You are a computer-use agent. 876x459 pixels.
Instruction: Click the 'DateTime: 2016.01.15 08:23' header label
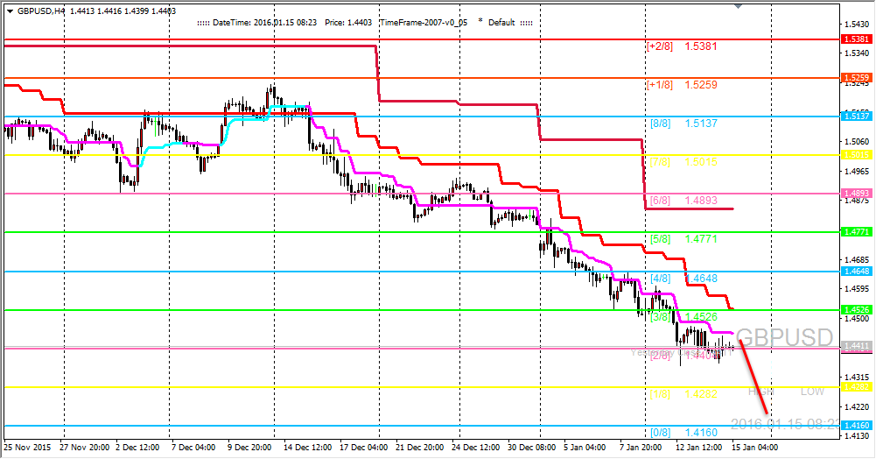click(x=265, y=23)
